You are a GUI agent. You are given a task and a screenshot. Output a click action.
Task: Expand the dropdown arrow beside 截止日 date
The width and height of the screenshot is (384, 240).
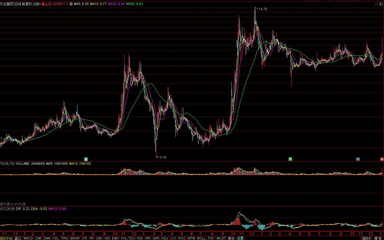71,4
